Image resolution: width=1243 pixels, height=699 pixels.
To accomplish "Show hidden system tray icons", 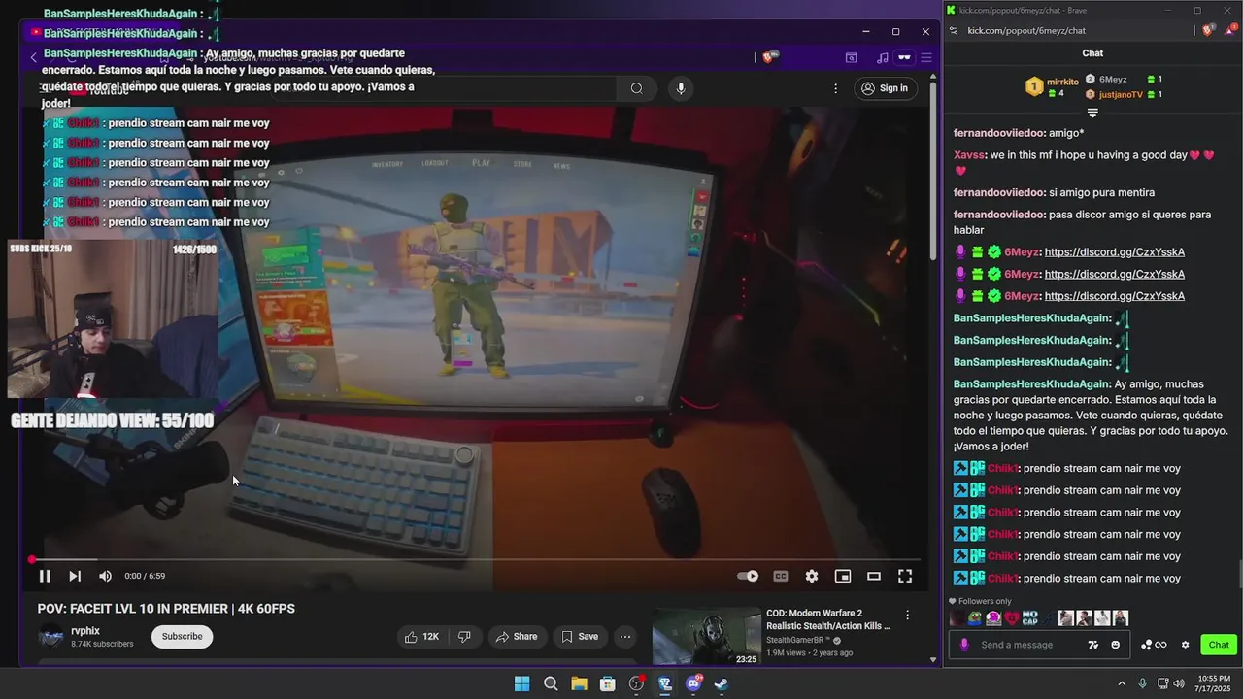I will [1122, 683].
